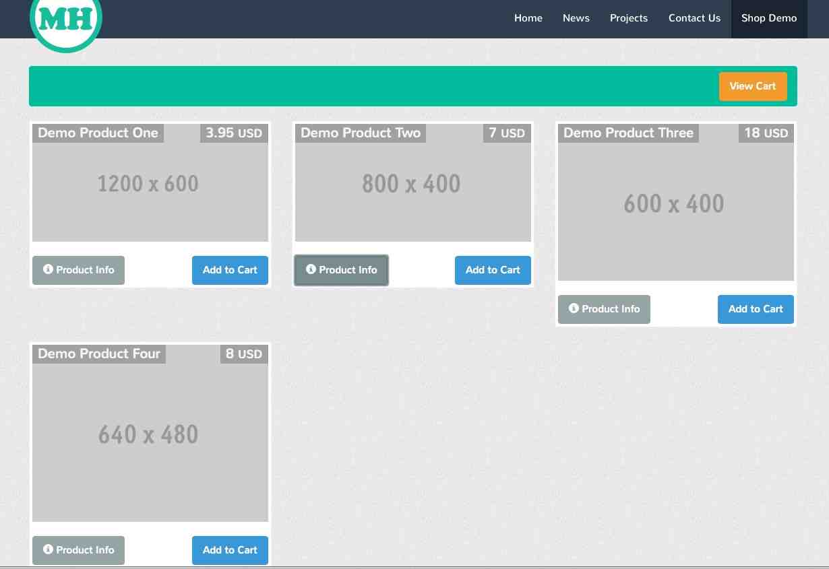Go to the Home menu item
Image resolution: width=829 pixels, height=569 pixels.
pos(528,18)
